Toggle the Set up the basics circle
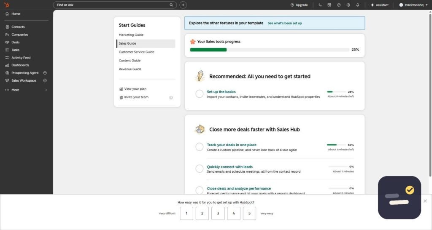Image resolution: width=432 pixels, height=230 pixels. click(200, 94)
